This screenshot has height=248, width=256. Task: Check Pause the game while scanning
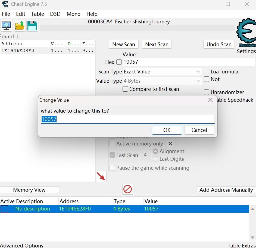pos(112,168)
